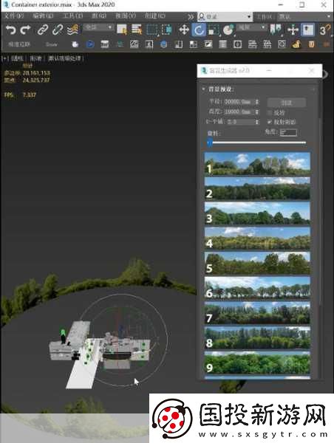Activate the Select and Manipulate tool
334x443 pixels.
point(293,30)
